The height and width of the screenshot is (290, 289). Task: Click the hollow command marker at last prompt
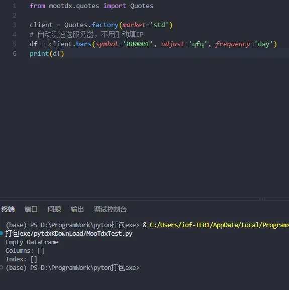pos(1,267)
